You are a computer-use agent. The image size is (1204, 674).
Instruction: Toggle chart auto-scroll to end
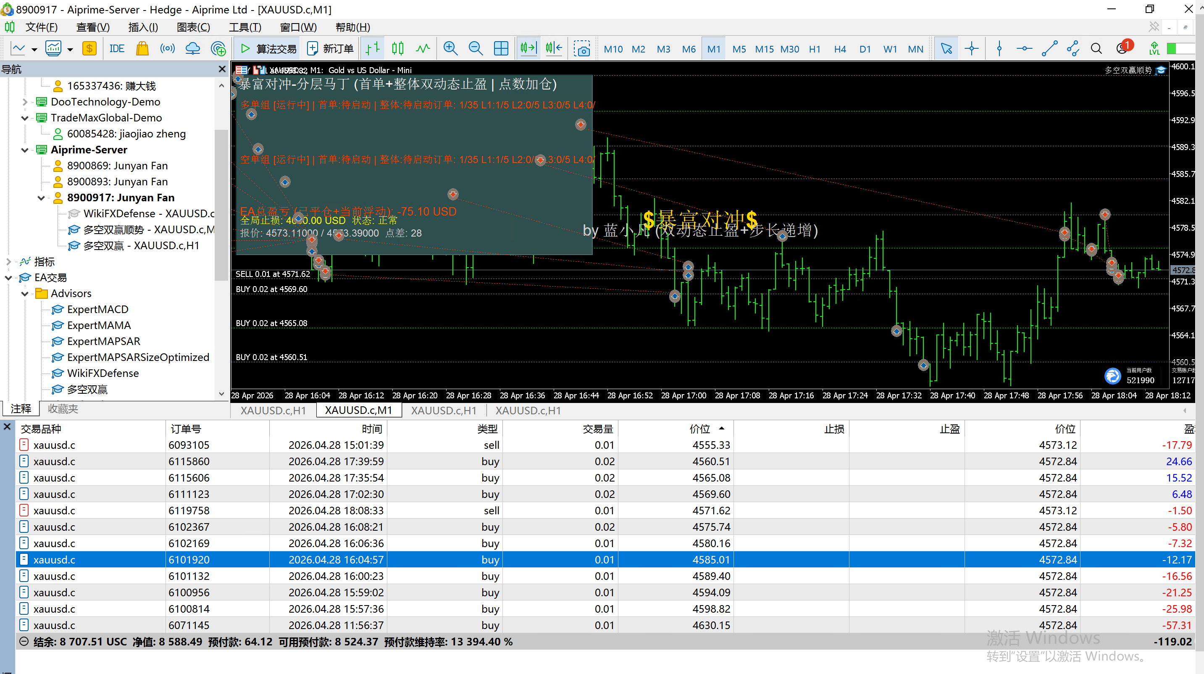click(x=528, y=49)
